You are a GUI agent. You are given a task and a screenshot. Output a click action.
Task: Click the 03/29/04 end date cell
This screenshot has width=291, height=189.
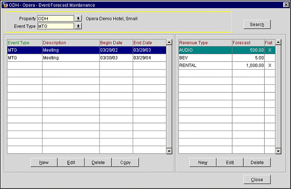point(149,58)
